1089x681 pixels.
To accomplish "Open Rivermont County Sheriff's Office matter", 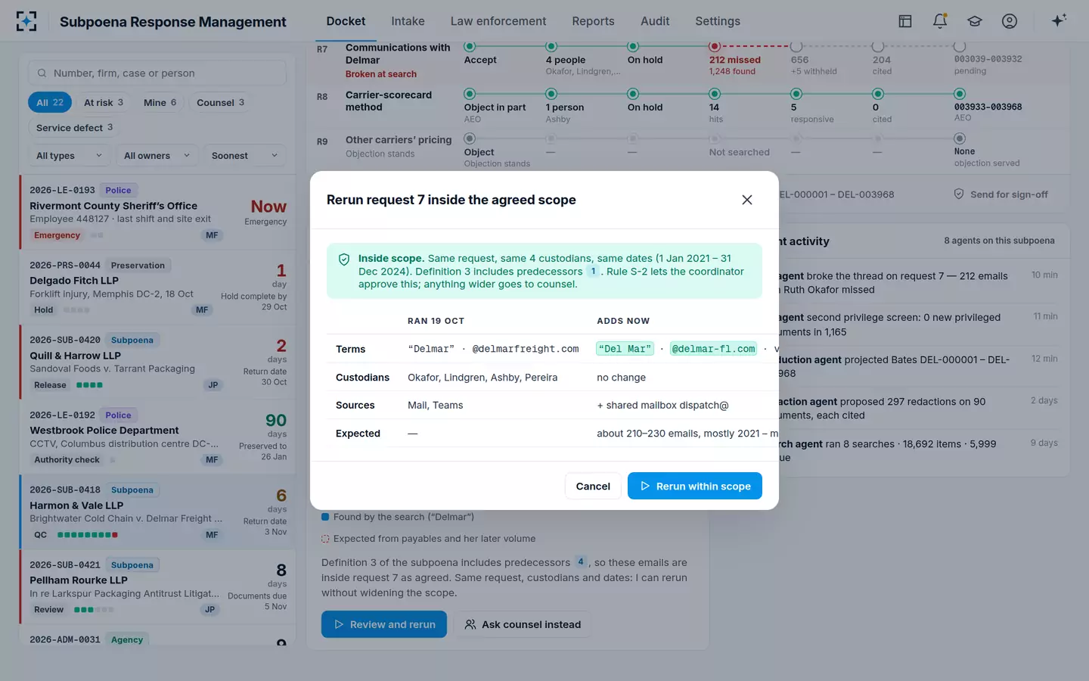I will (x=157, y=212).
